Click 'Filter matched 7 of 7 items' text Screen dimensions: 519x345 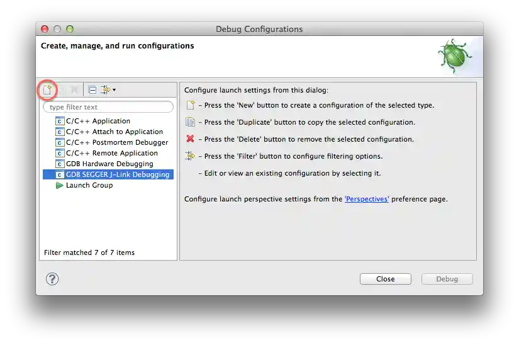pyautogui.click(x=89, y=252)
